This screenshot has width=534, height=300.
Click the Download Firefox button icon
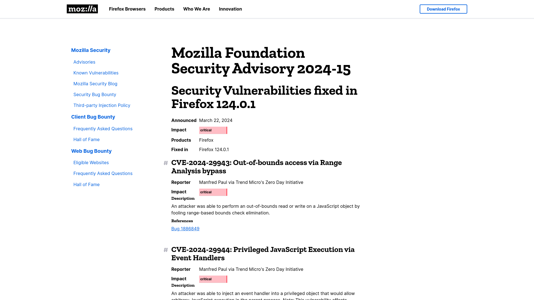pos(443,9)
